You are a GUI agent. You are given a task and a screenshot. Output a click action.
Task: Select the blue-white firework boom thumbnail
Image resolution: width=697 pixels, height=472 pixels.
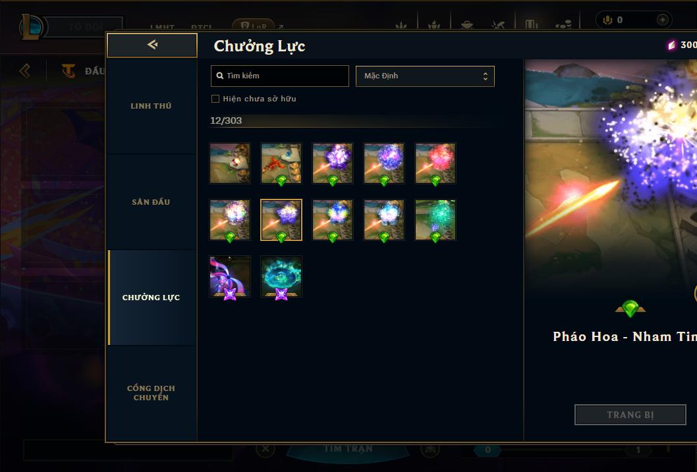(x=383, y=220)
